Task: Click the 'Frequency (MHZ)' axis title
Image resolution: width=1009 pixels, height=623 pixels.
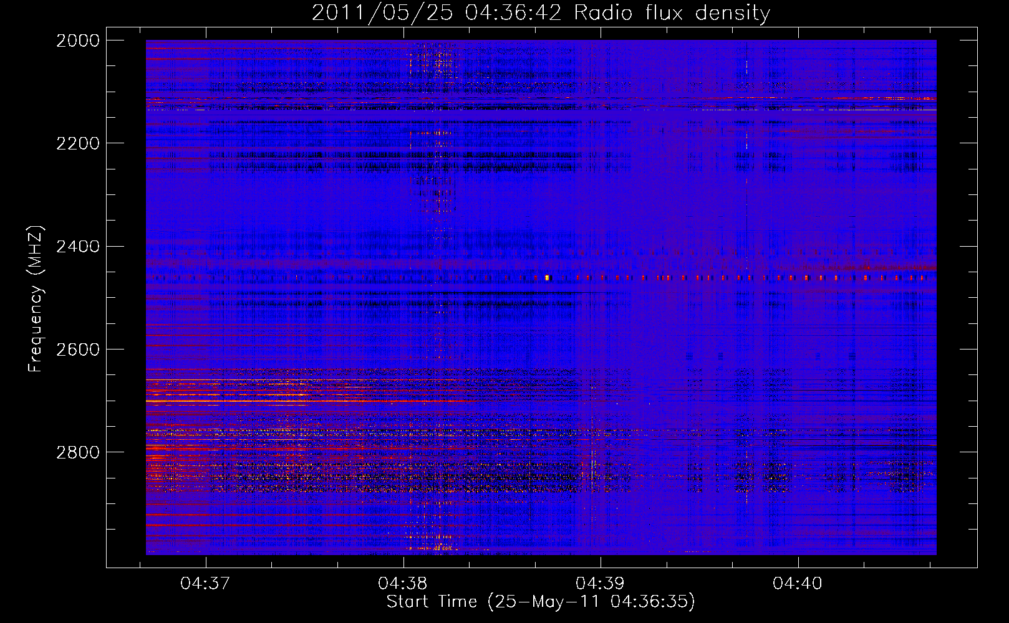Action: point(36,299)
